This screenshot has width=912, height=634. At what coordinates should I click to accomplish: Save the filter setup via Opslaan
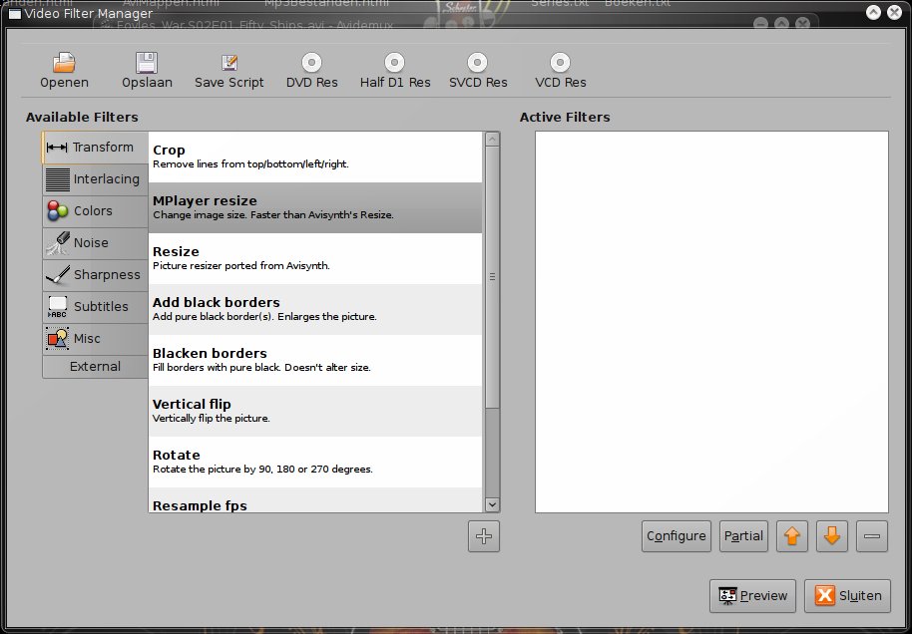tap(147, 69)
